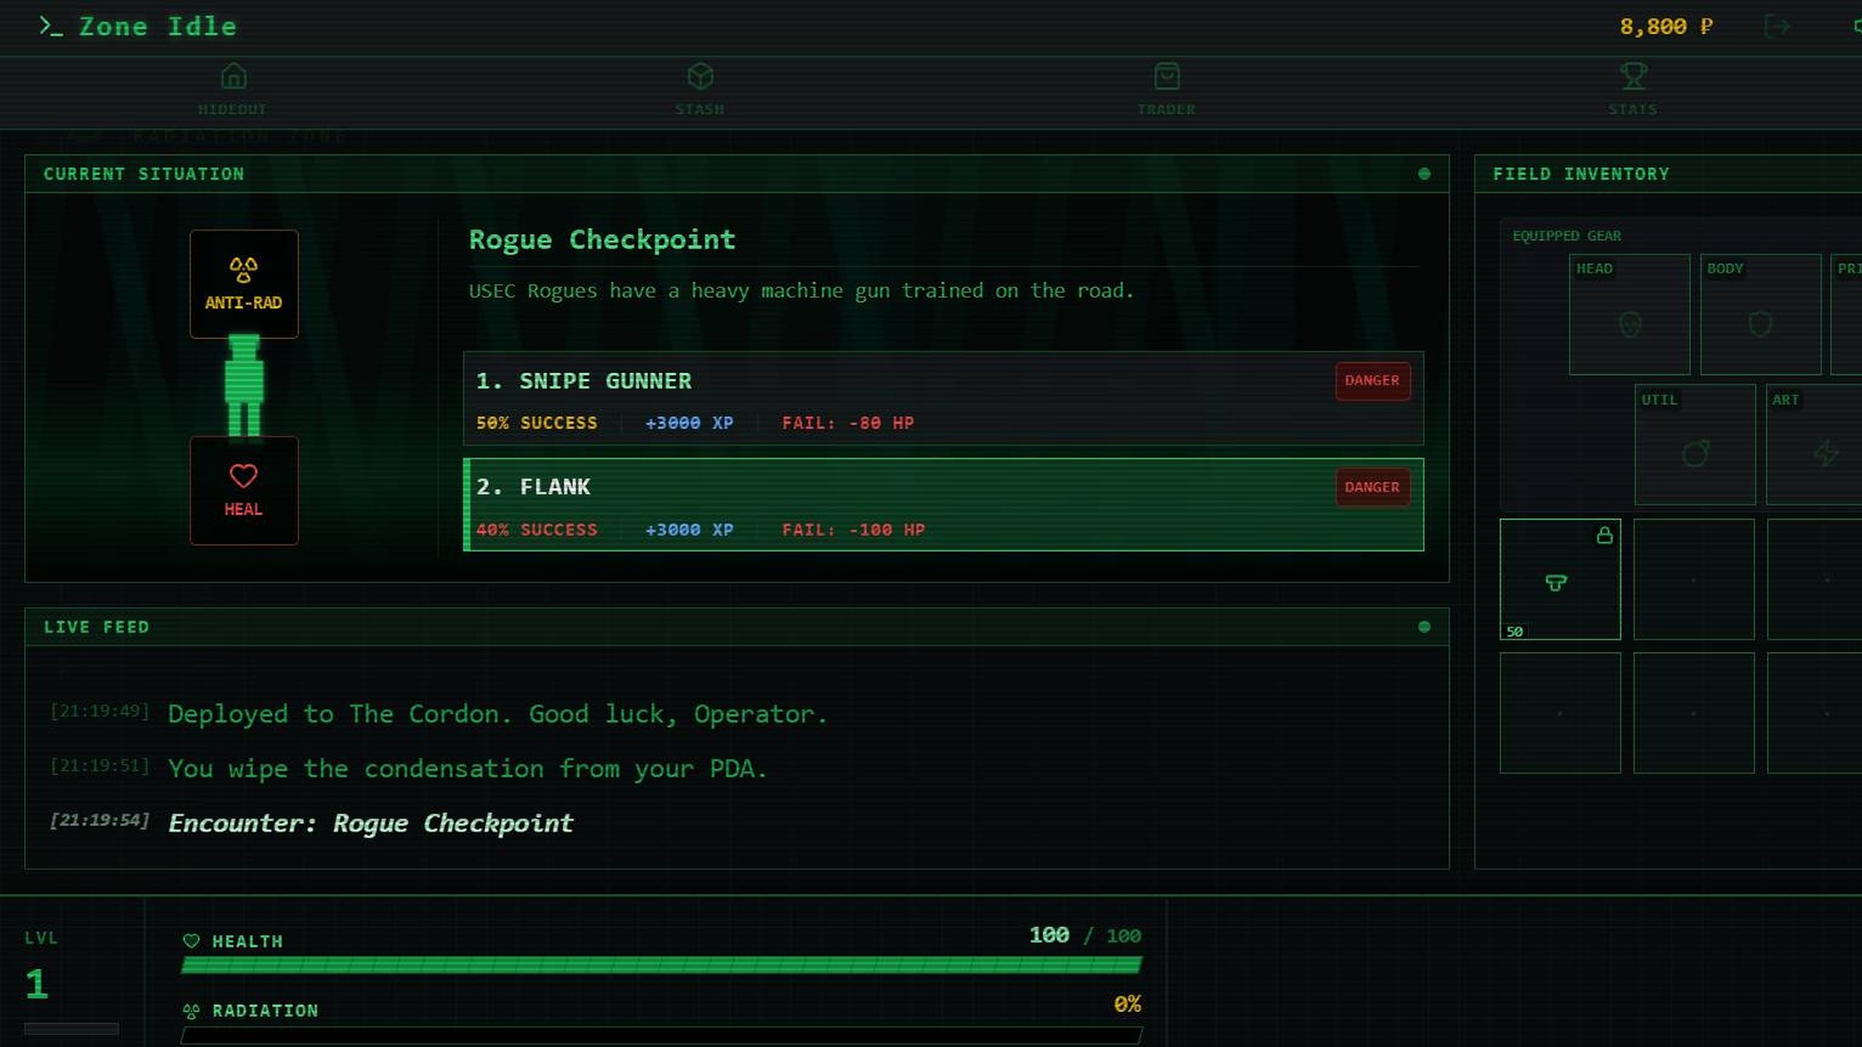The image size is (1862, 1047).
Task: Choose option 2 Flank
Action: click(943, 505)
